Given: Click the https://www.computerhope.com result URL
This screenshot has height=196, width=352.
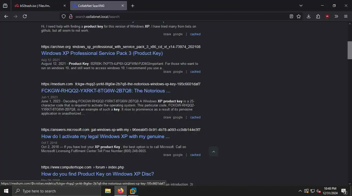Looking at the screenshot, I should [x=83, y=167].
